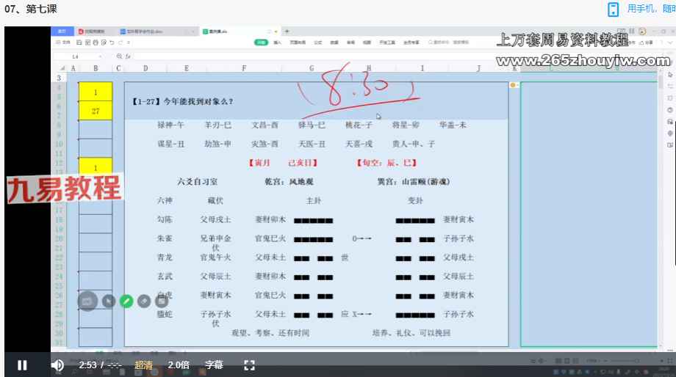Switch to the red-icon document tab
The width and height of the screenshot is (676, 377).
coord(94,32)
